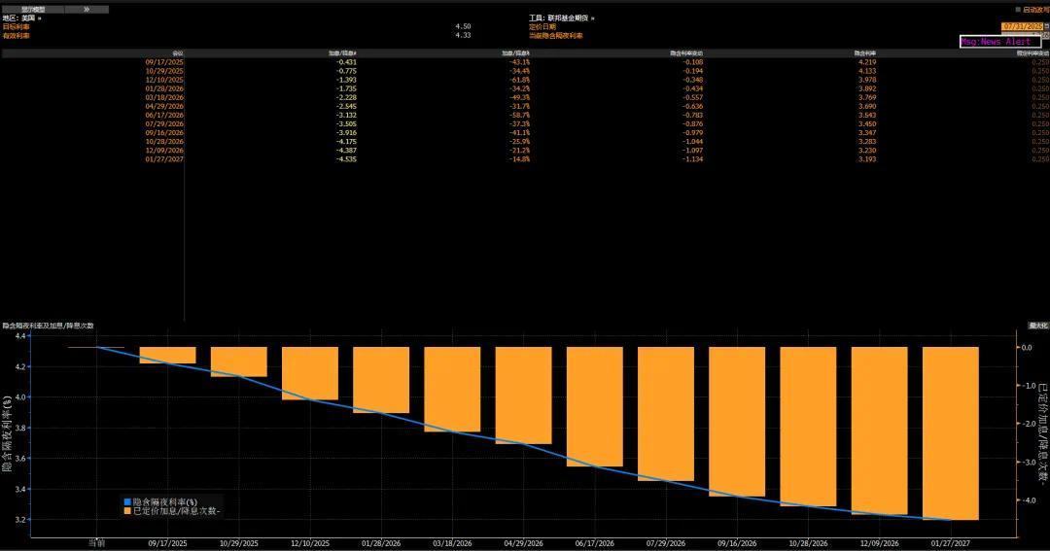Viewport: 1050px width, 551px height.
Task: Click the blue implied overnight rate legend marker
Action: 127,501
